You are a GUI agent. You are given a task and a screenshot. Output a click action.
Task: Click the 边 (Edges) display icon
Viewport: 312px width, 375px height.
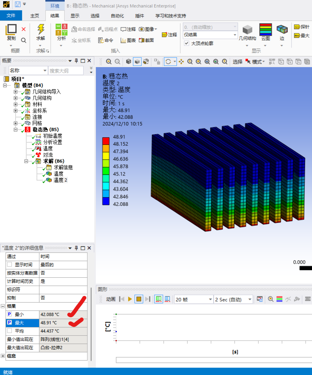click(282, 29)
